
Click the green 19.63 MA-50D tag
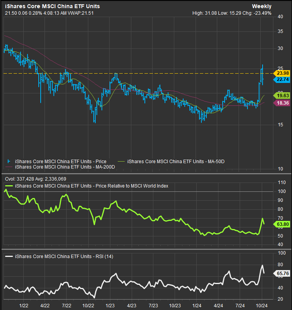click(x=283, y=96)
